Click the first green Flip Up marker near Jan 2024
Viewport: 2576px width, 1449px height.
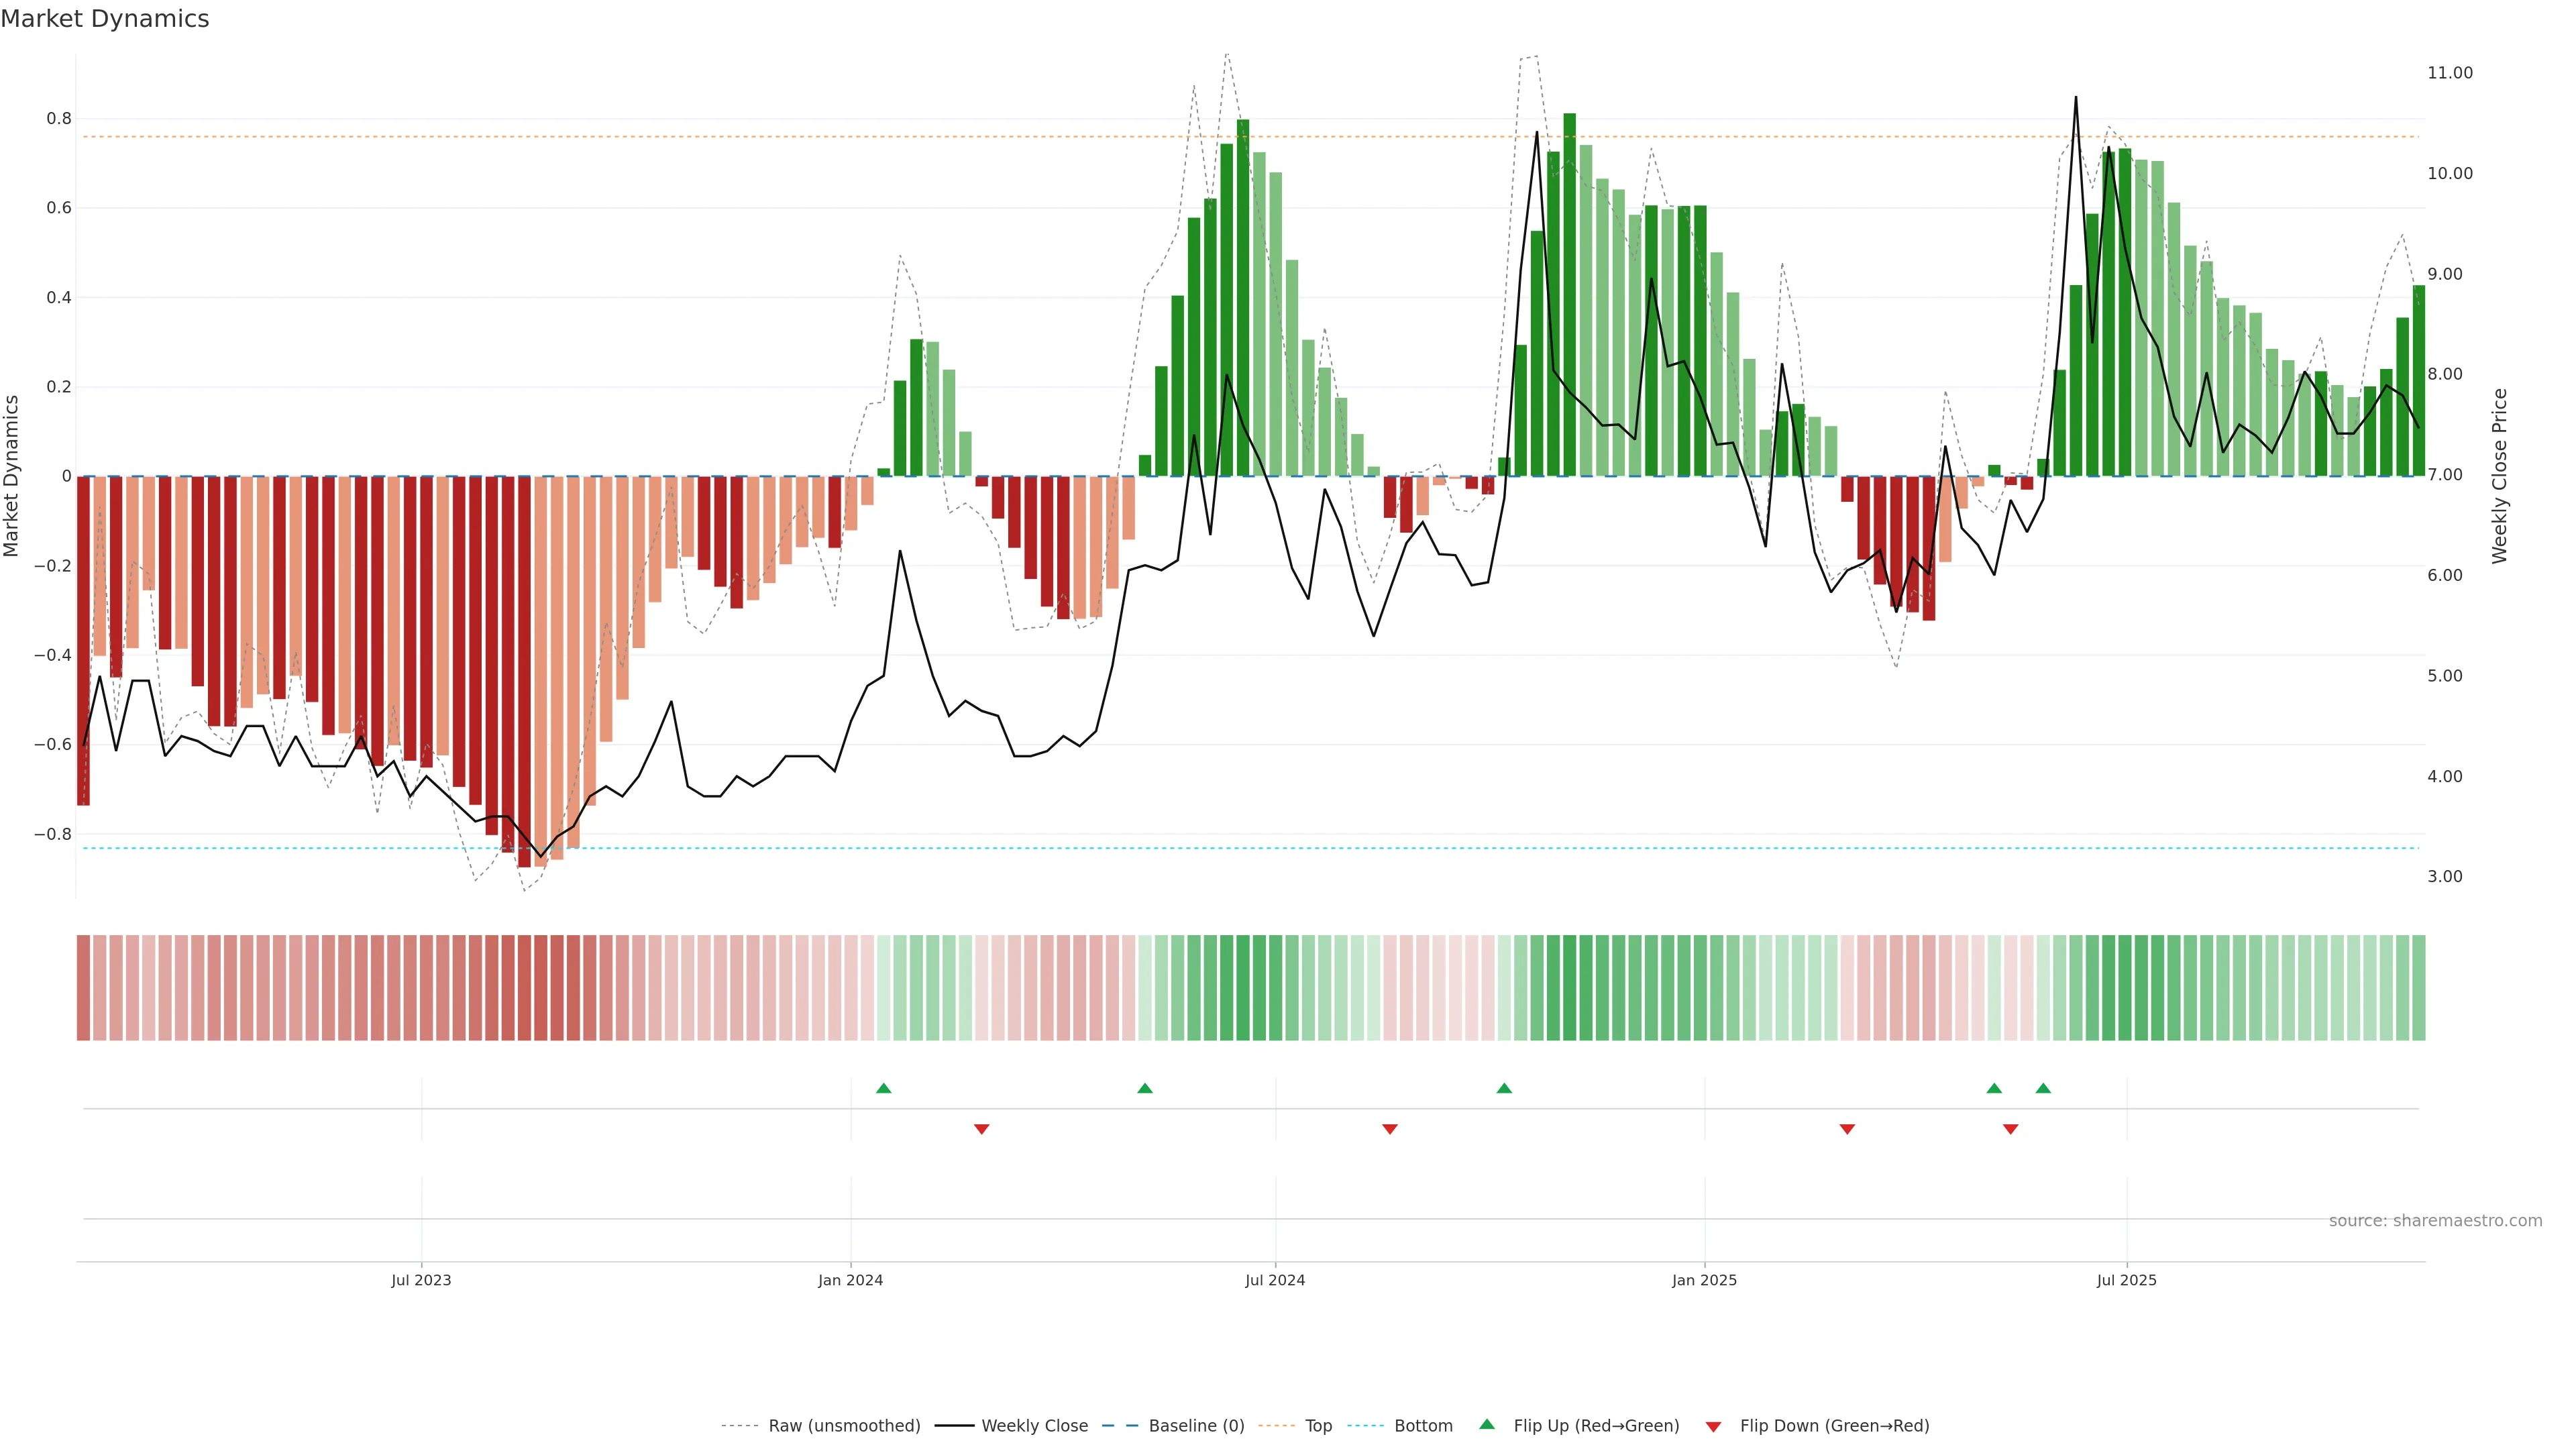pos(883,1088)
